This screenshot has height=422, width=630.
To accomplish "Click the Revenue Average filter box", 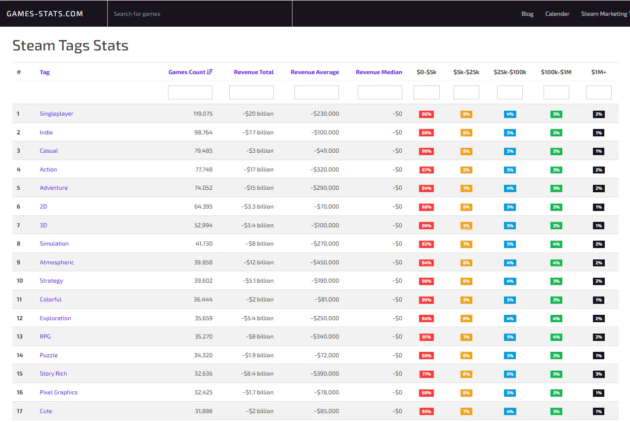I will tap(317, 92).
